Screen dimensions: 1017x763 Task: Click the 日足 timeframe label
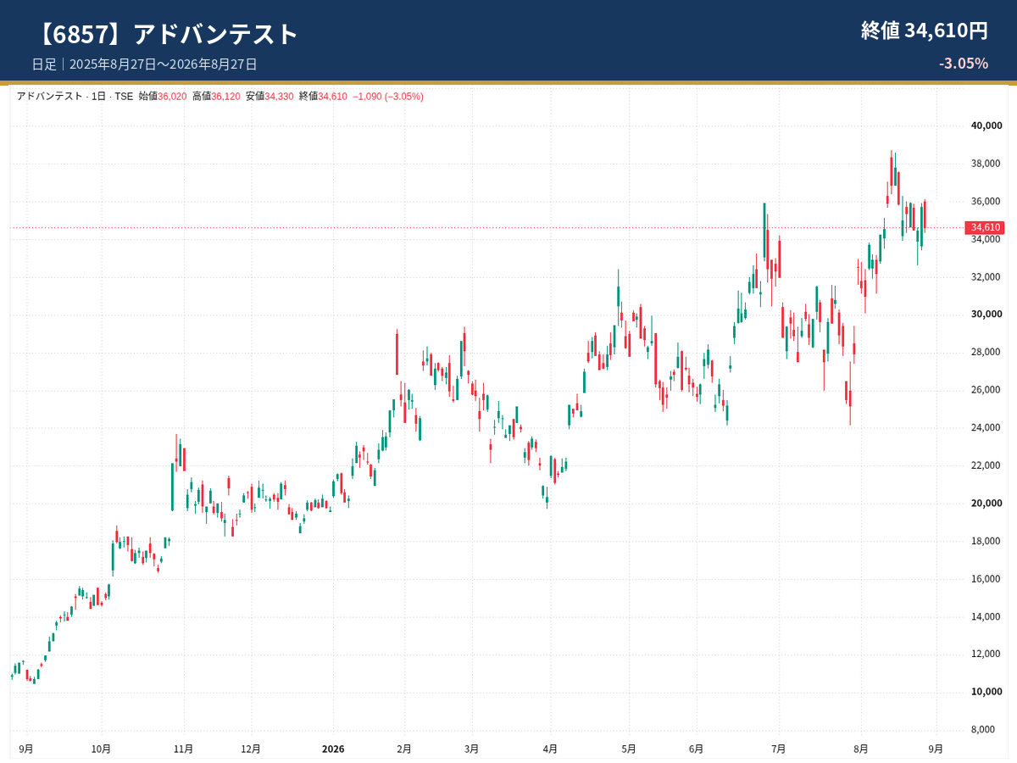[x=44, y=64]
